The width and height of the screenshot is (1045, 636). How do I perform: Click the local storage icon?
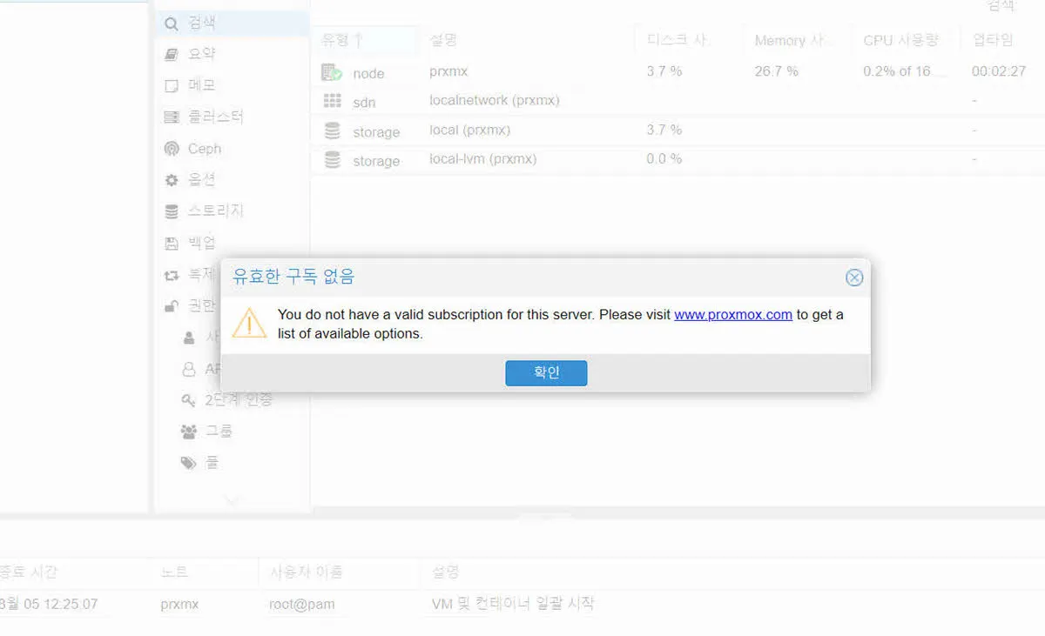[x=332, y=131]
